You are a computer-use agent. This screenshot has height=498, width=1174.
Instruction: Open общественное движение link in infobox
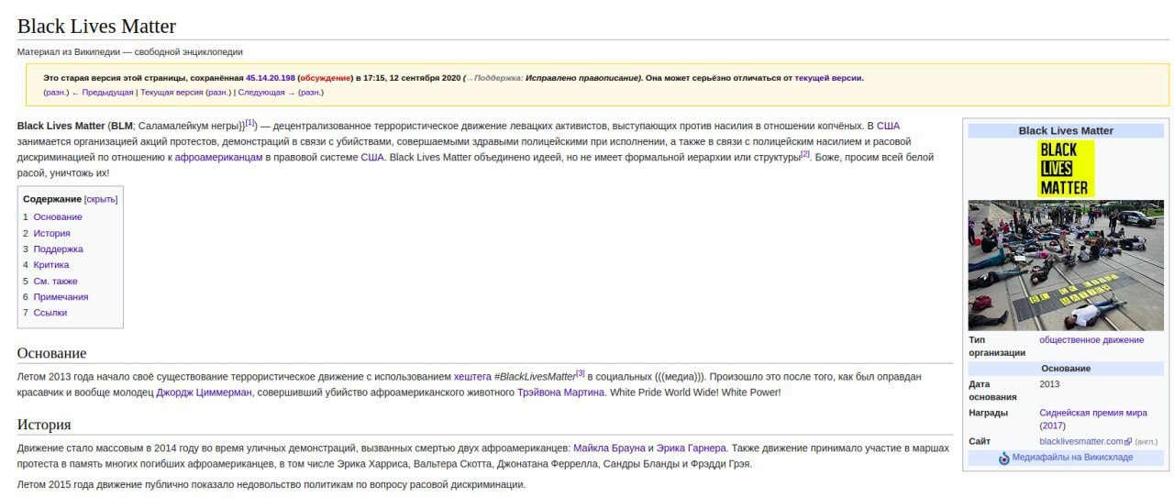(1091, 340)
